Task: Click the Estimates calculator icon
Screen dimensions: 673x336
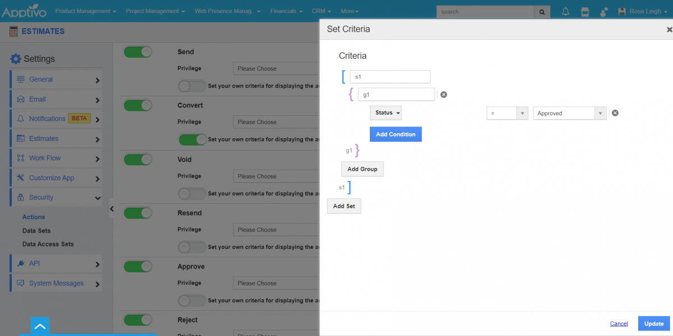Action: pyautogui.click(x=13, y=31)
